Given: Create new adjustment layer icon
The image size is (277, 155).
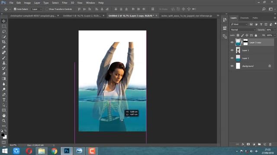Looking at the screenshot, I should click(x=254, y=144).
